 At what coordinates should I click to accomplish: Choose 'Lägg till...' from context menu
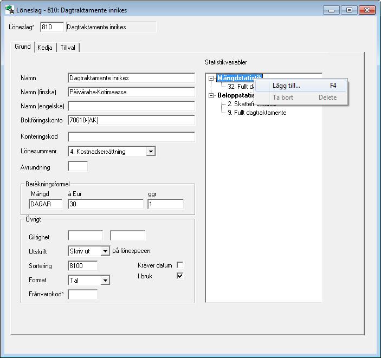[x=301, y=86]
